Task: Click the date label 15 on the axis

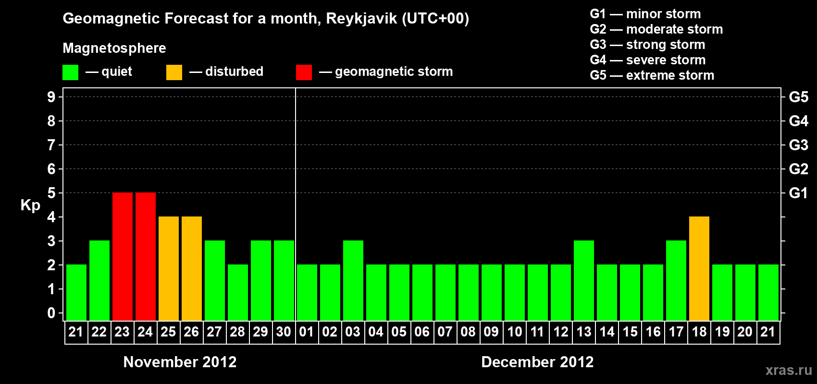Action: pyautogui.click(x=630, y=332)
